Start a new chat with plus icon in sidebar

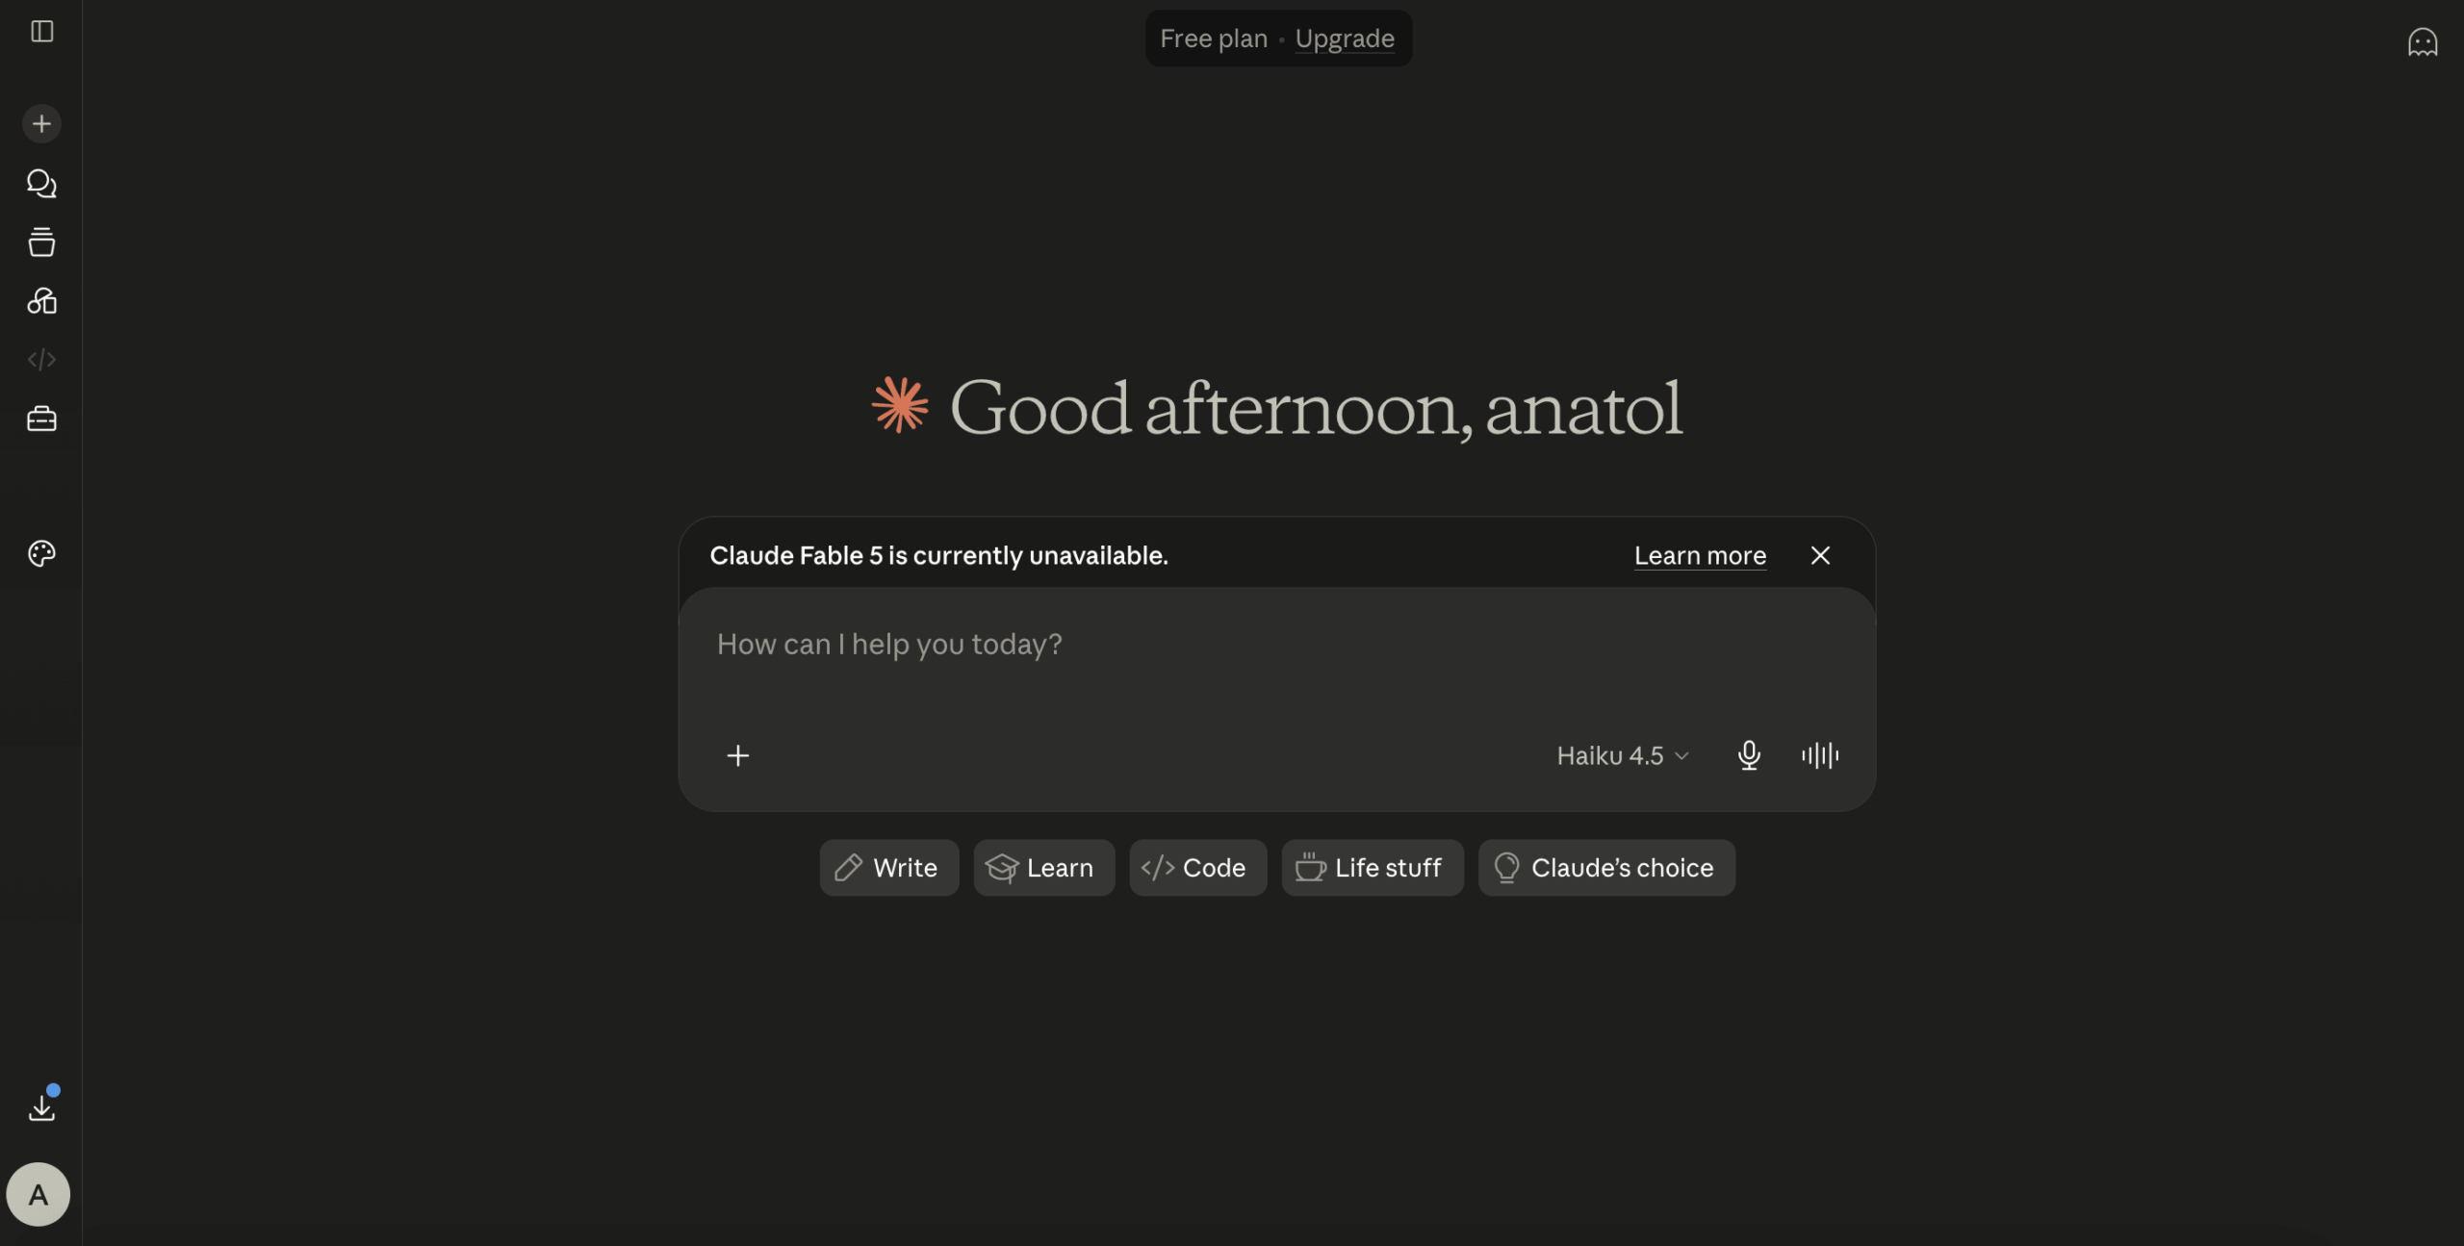41,124
